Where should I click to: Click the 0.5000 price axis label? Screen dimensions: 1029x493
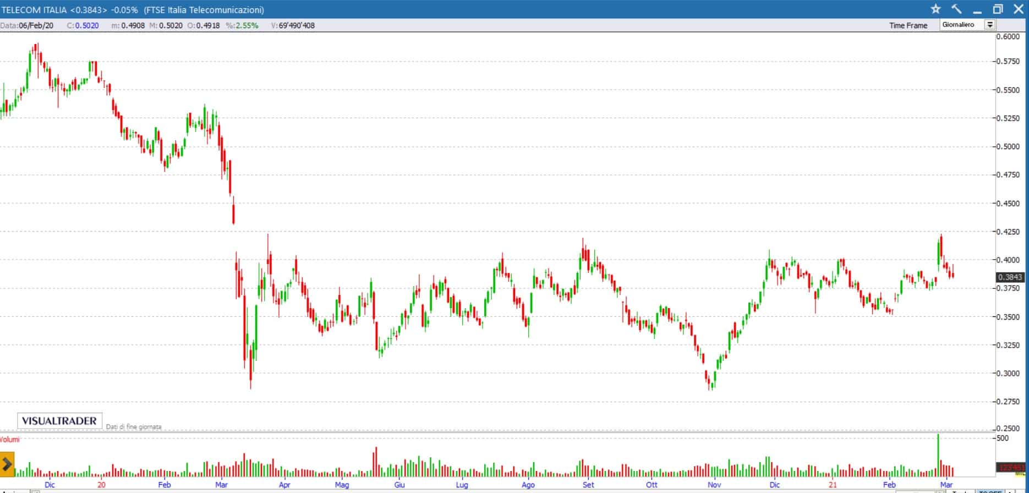point(1008,146)
